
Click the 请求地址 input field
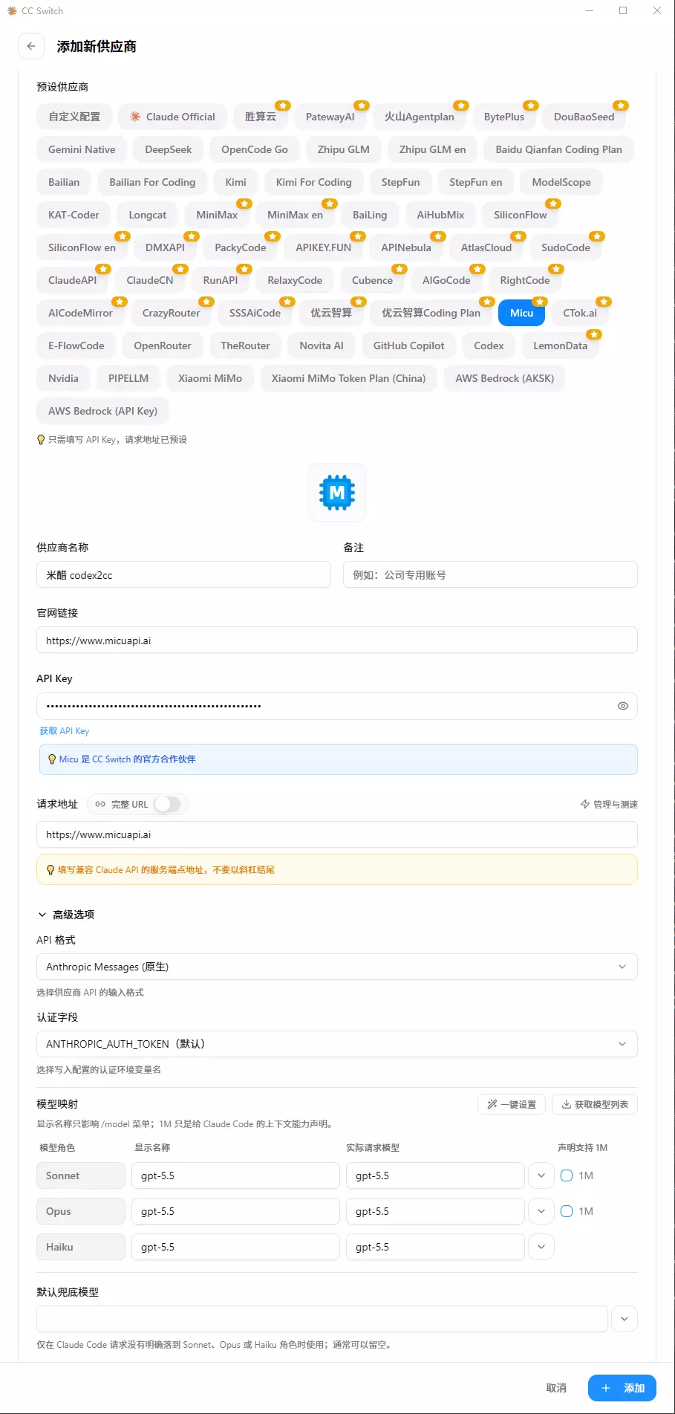point(337,834)
